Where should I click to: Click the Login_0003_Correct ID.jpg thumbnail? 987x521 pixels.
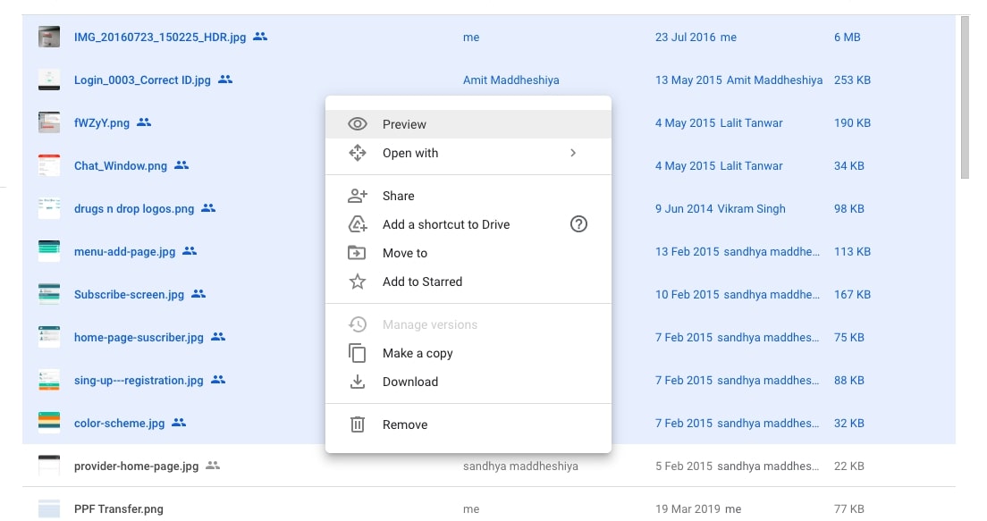click(x=49, y=80)
